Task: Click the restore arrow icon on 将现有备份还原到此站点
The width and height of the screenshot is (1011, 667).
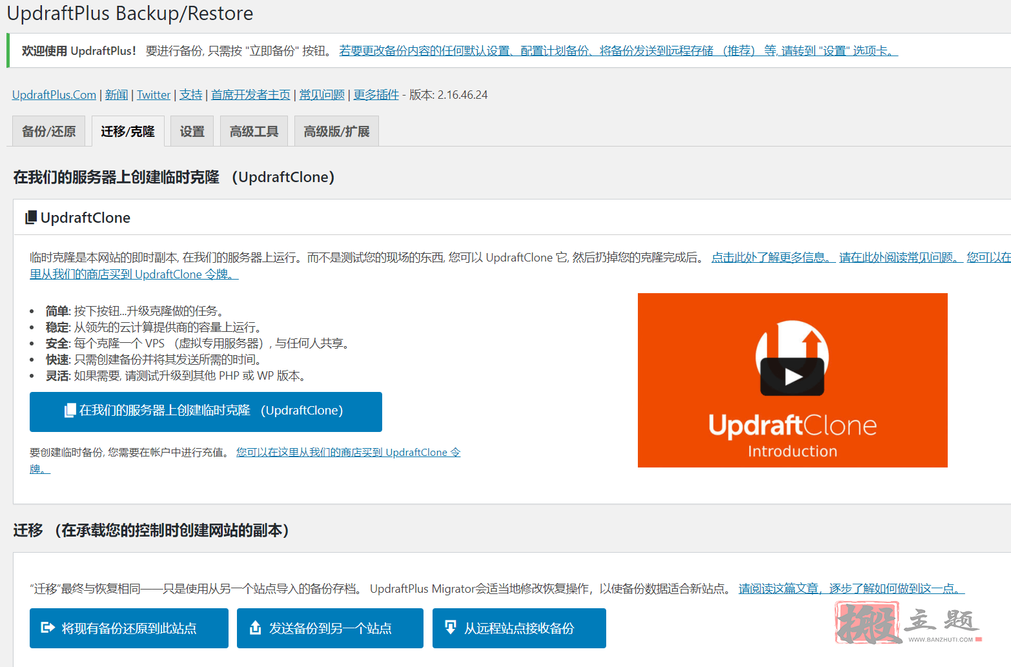Action: click(48, 627)
